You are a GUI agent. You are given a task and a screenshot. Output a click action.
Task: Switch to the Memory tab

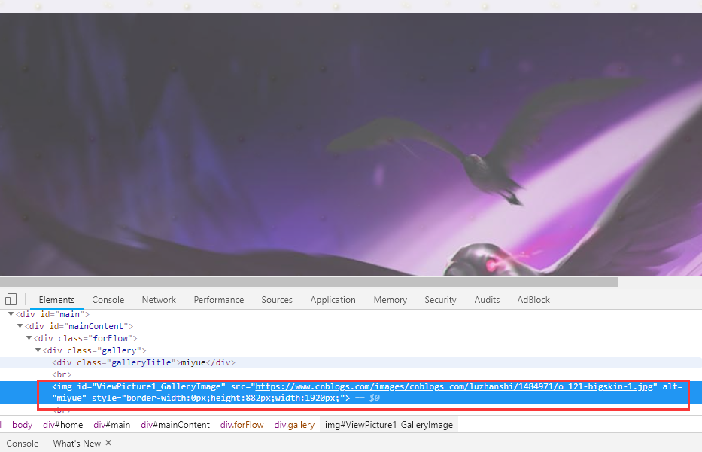[x=390, y=300]
